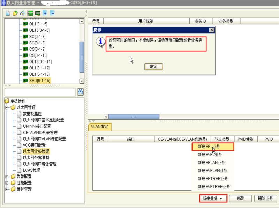Click the binoculars icon beside the filter box
279x208 pixels.
81,92
